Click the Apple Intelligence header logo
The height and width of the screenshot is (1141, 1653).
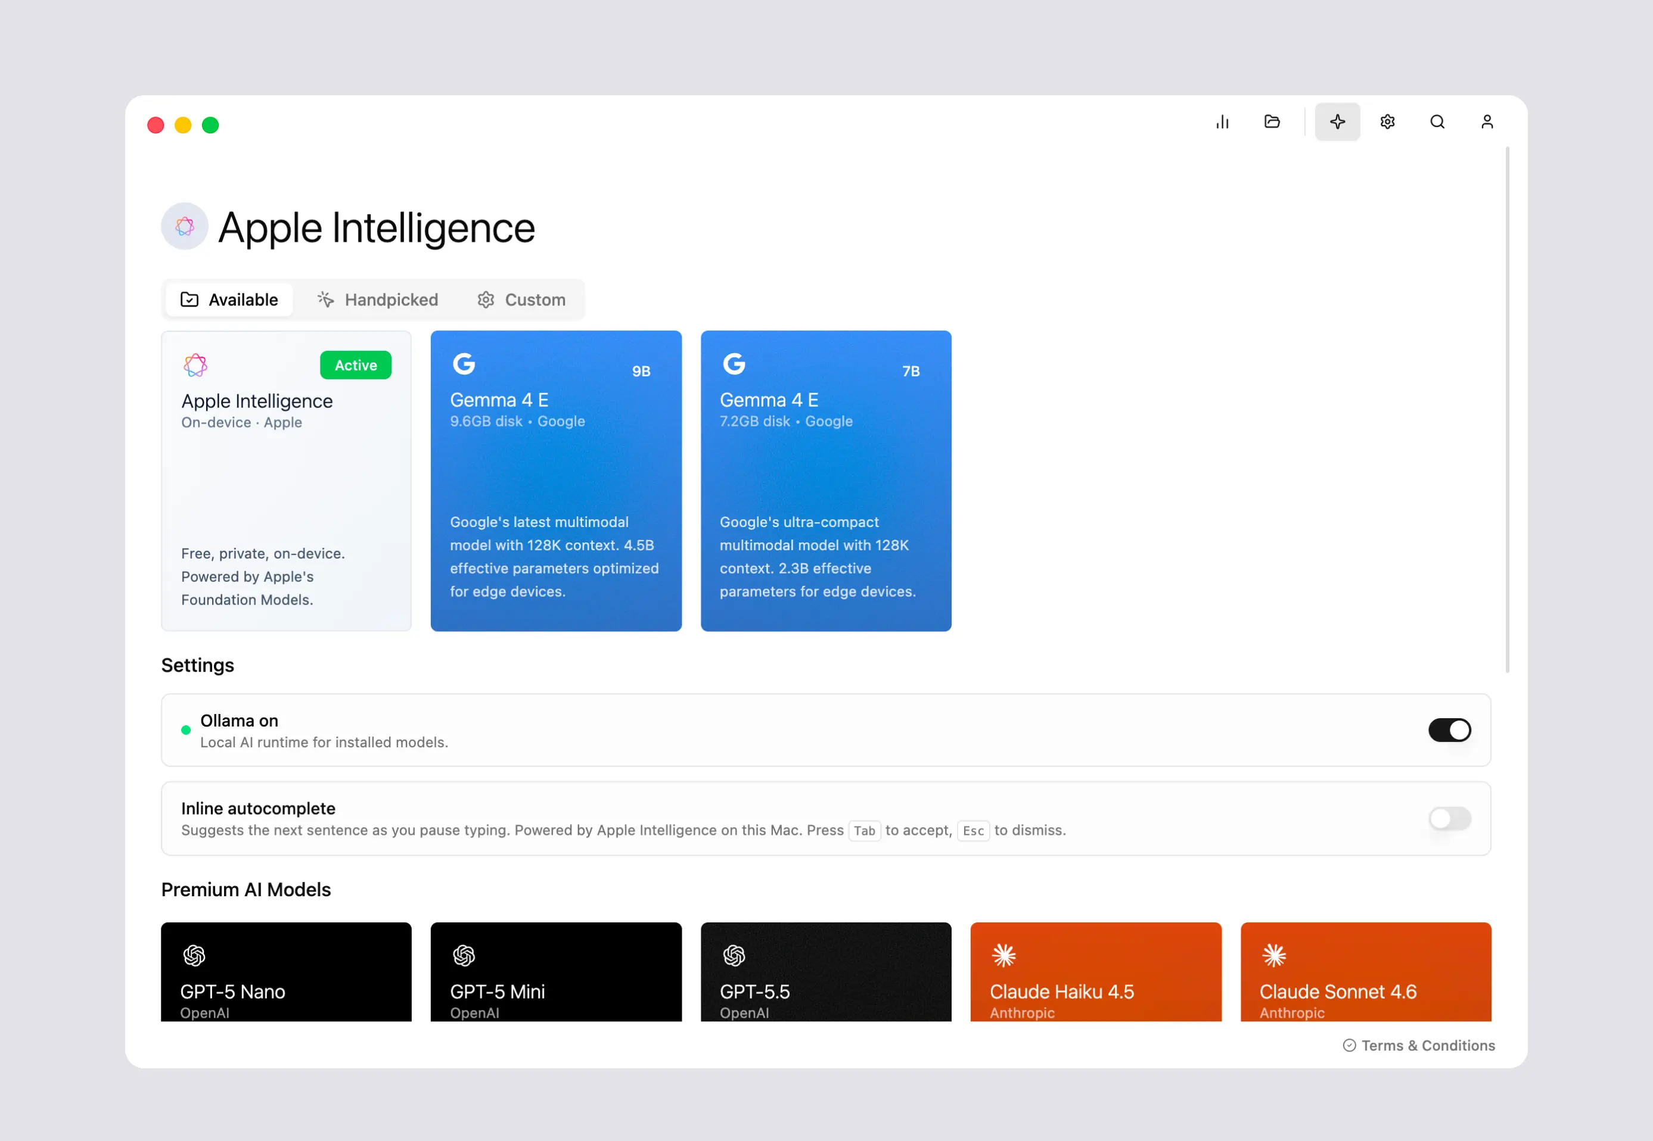(185, 227)
